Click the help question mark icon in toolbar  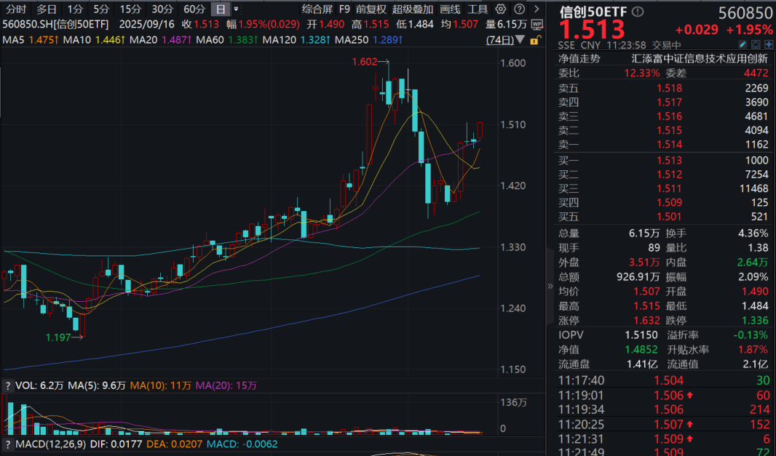point(518,9)
